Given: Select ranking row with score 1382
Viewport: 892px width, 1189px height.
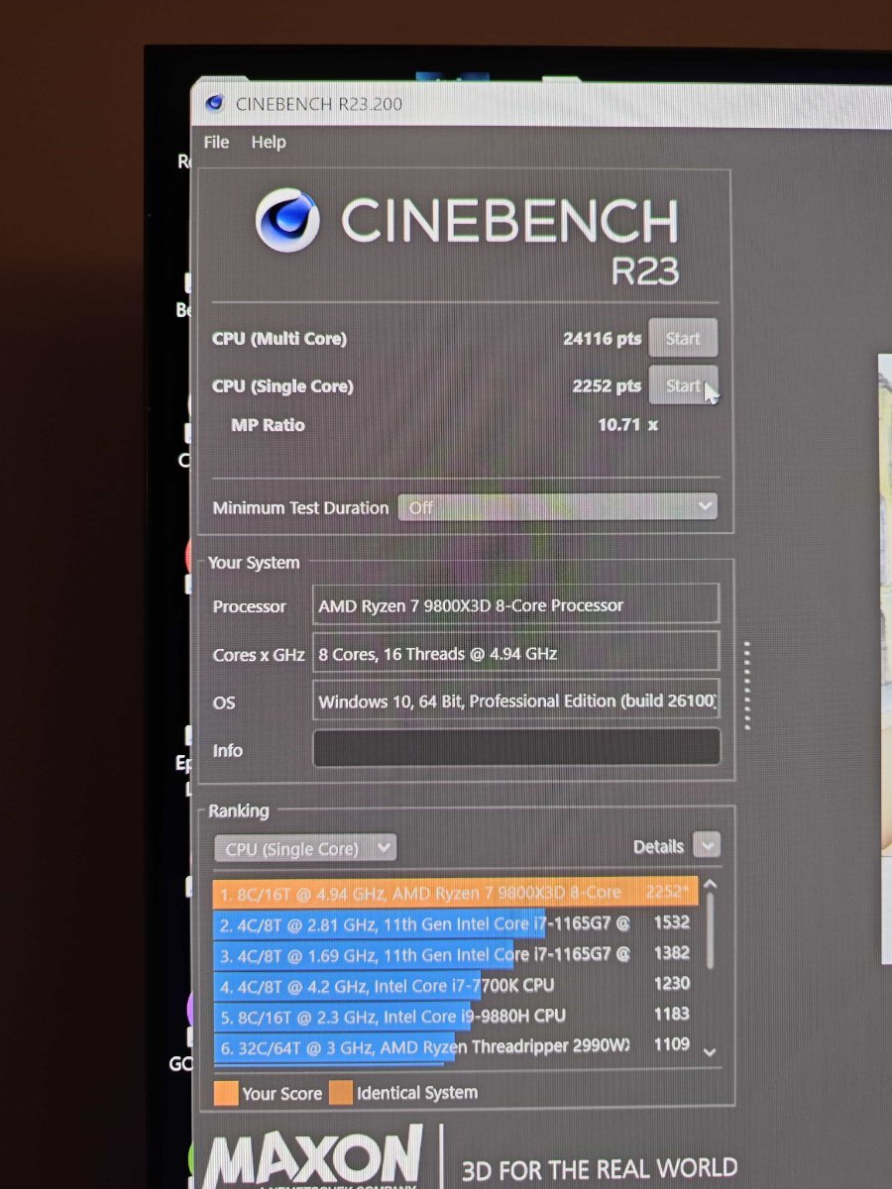Looking at the screenshot, I should coord(456,954).
